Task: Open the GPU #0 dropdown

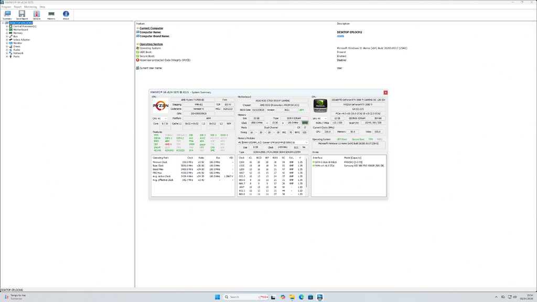Action: [320, 118]
